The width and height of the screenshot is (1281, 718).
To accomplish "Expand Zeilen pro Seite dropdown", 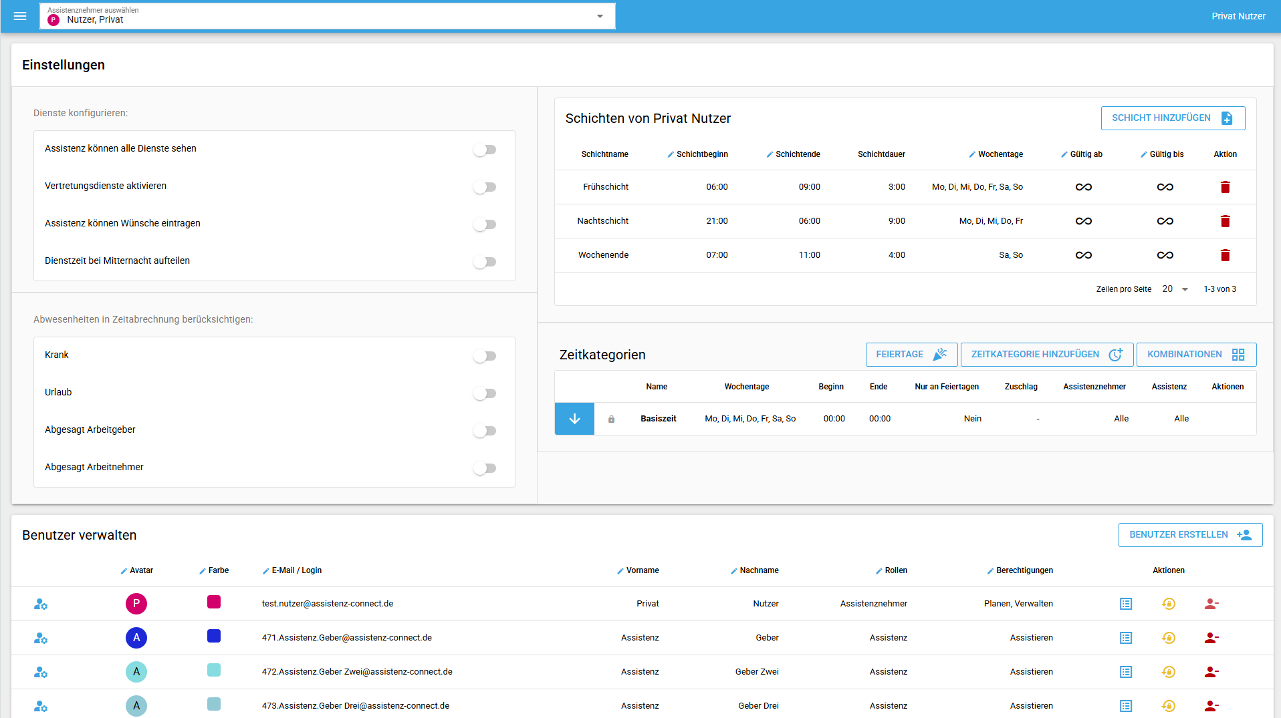I will click(1175, 289).
